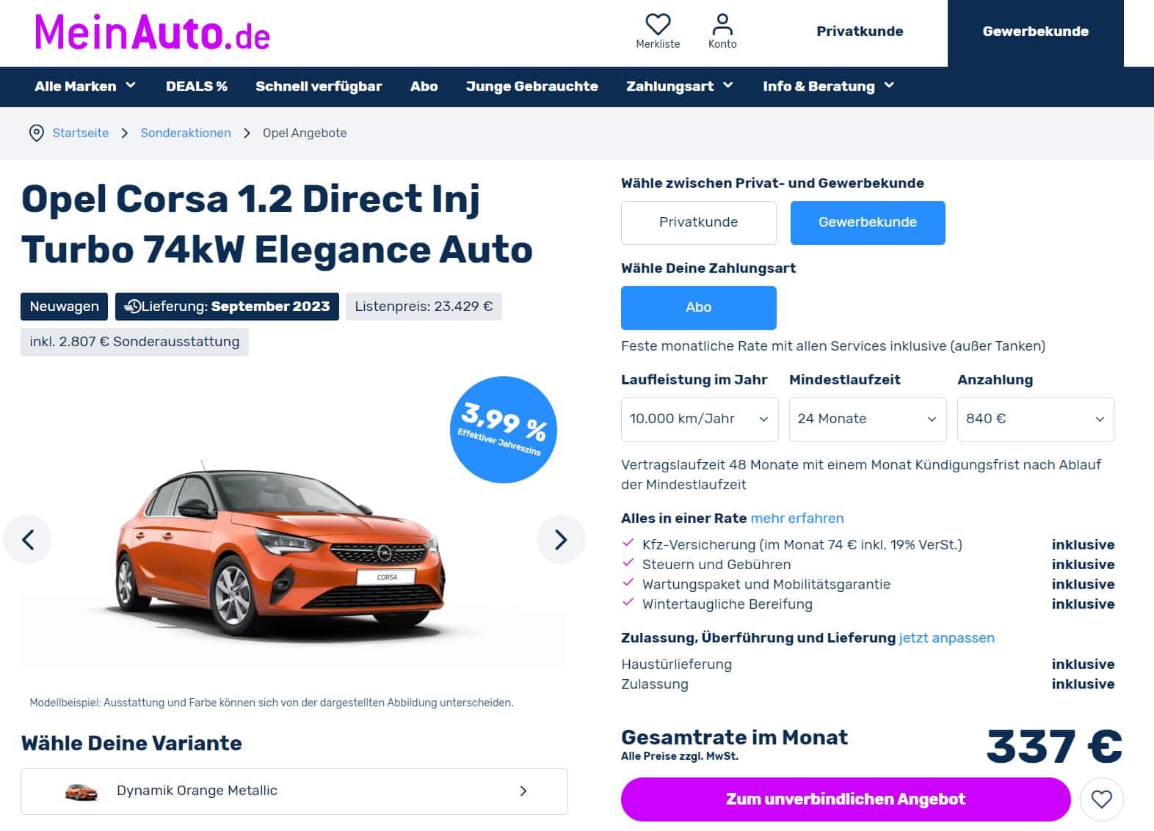Screen dimensions: 1154x831
Task: Click Zum unverbindlichen Angebot button
Action: click(846, 799)
